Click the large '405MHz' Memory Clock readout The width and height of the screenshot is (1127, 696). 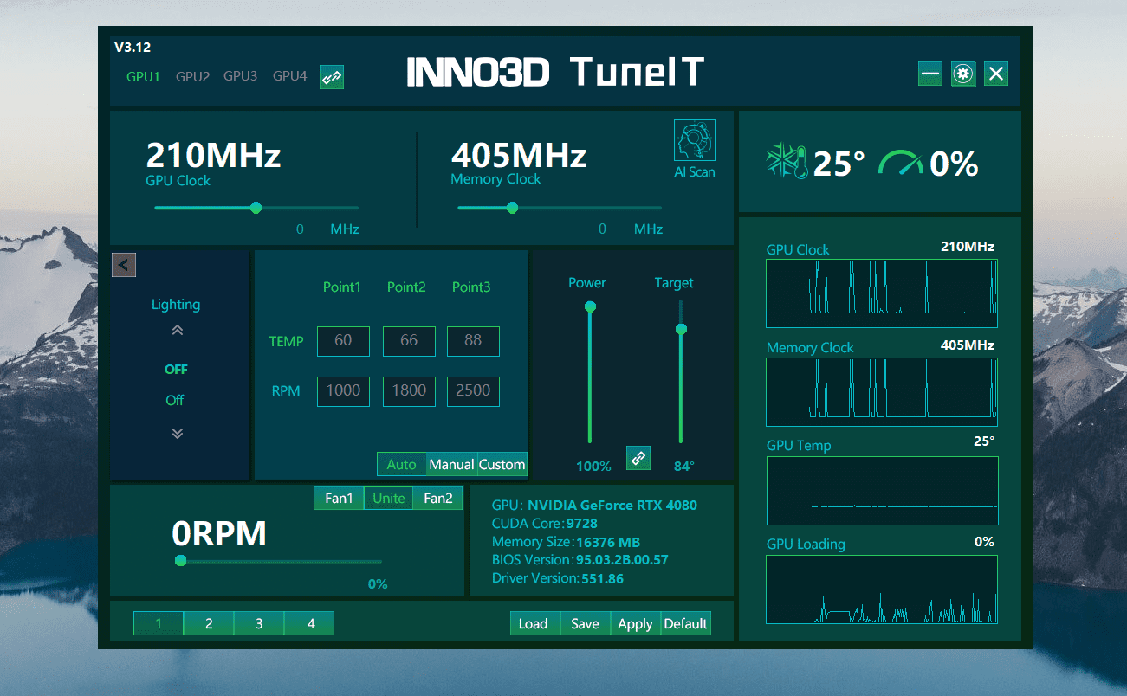[x=519, y=155]
